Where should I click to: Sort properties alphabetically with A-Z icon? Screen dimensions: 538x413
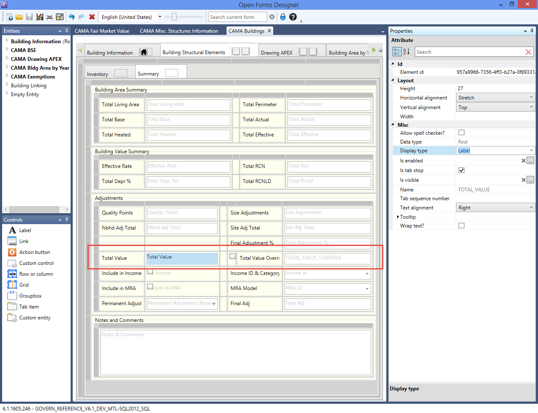point(406,52)
